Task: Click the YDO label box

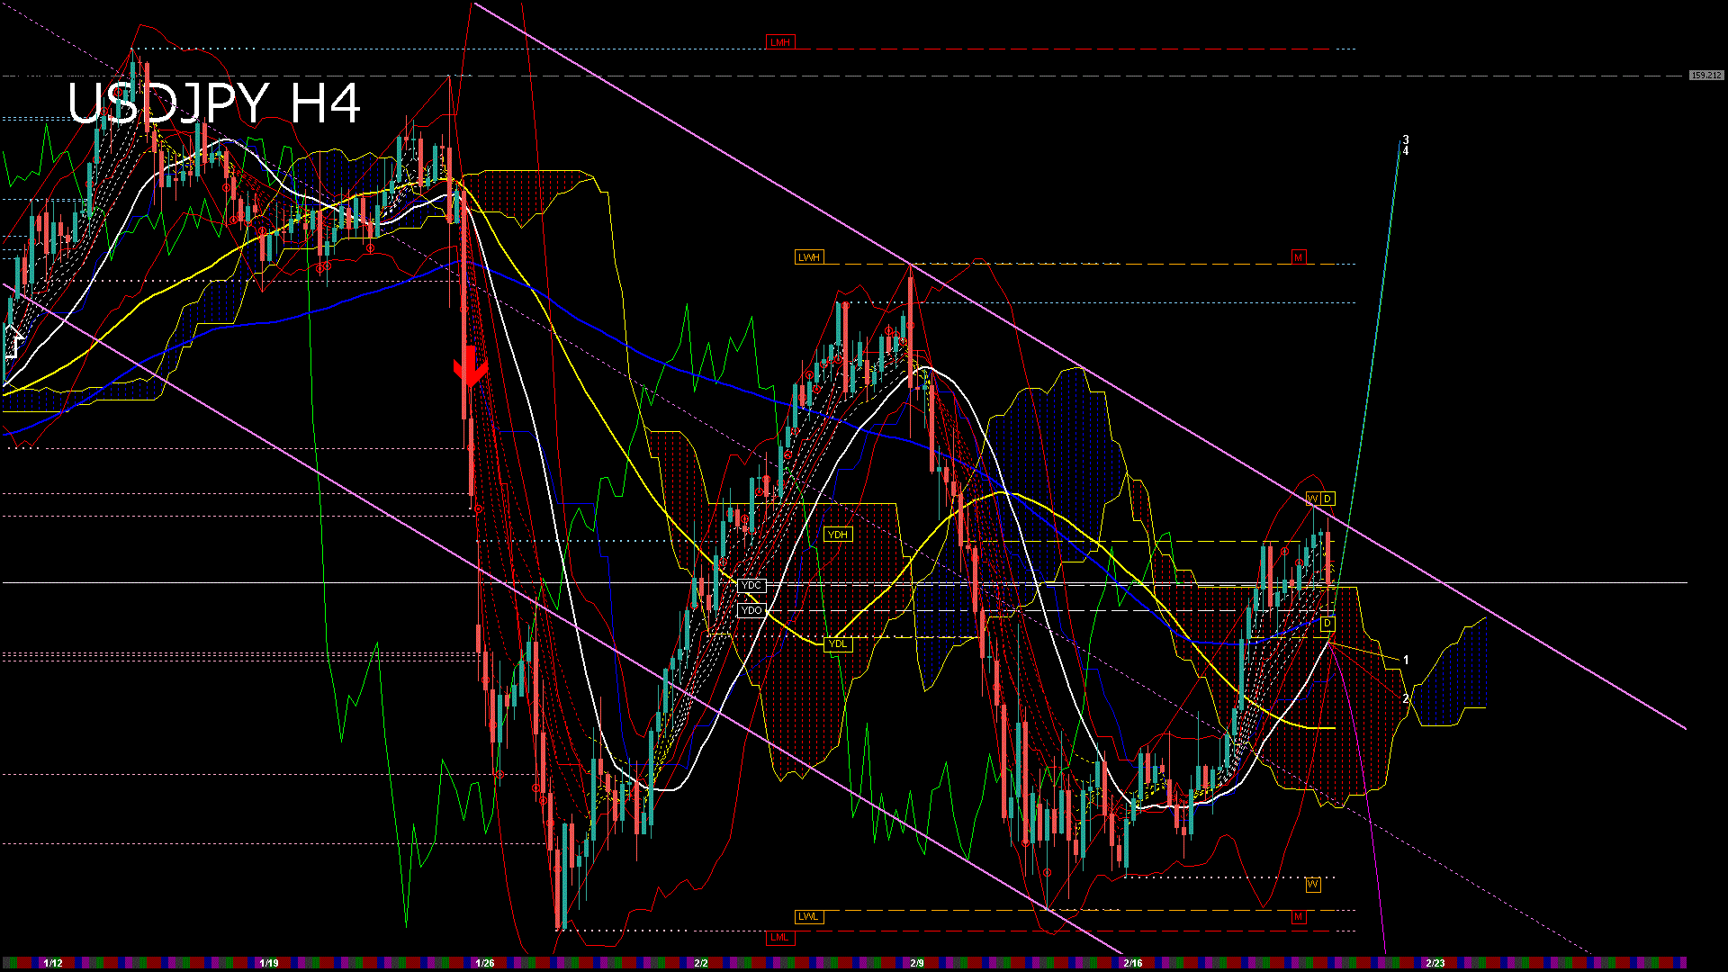Action: [751, 610]
